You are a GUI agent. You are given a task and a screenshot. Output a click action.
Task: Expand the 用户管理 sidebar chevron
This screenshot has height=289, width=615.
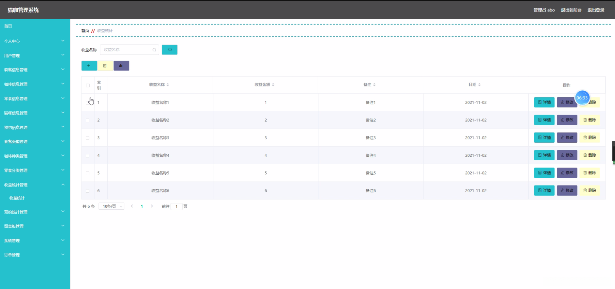[x=63, y=55]
